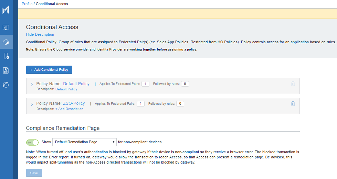
Task: Expand the ZSO-Policy row chevron
Action: coord(32,104)
